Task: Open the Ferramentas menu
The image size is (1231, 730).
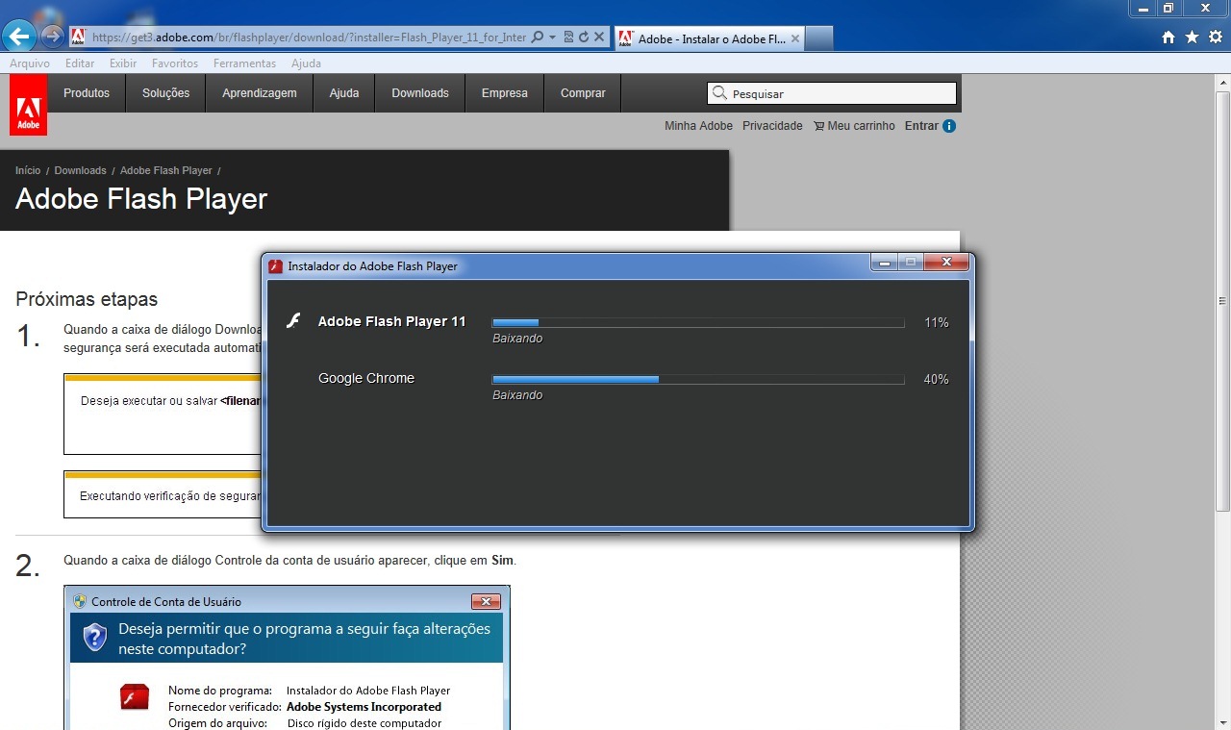Action: click(244, 63)
